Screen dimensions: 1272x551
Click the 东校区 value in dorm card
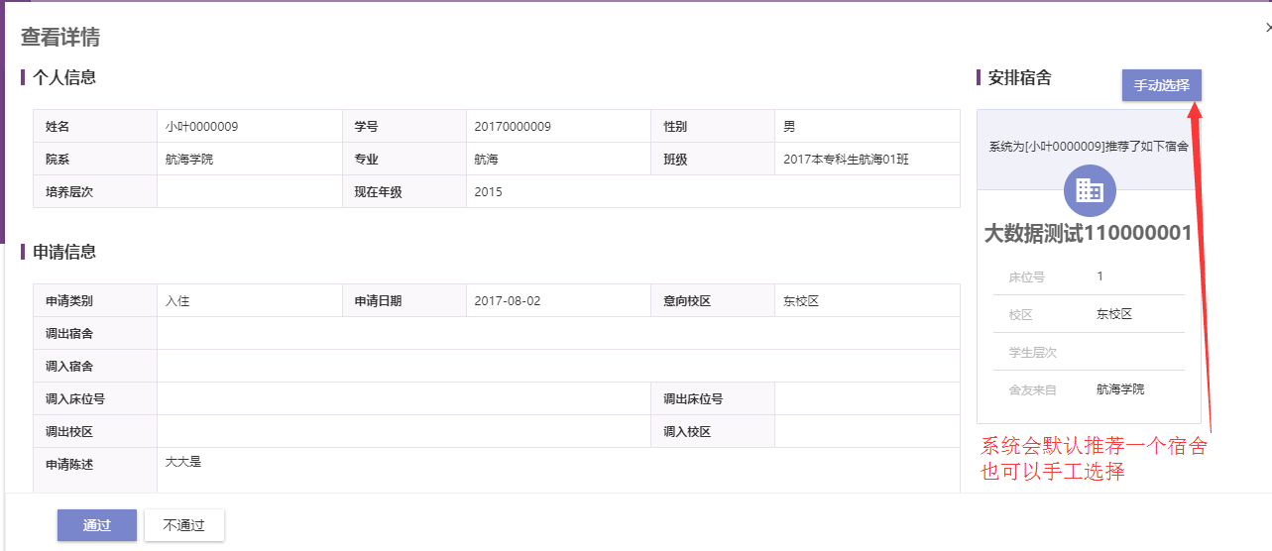[1114, 314]
